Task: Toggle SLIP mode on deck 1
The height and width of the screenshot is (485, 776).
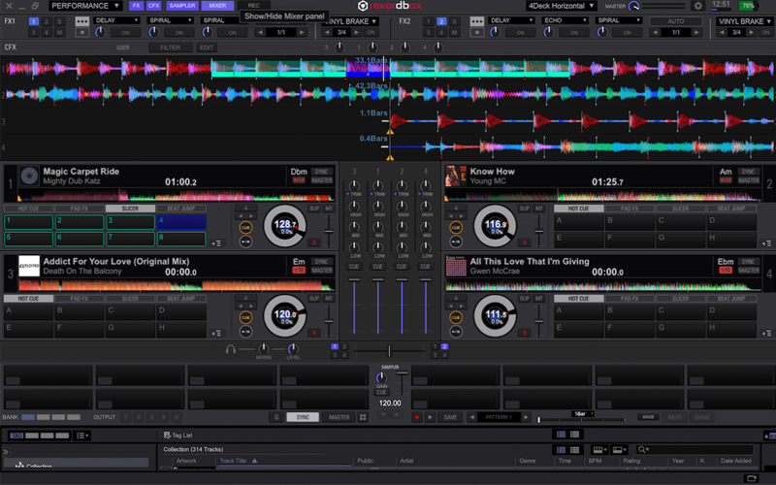Action: 313,209
